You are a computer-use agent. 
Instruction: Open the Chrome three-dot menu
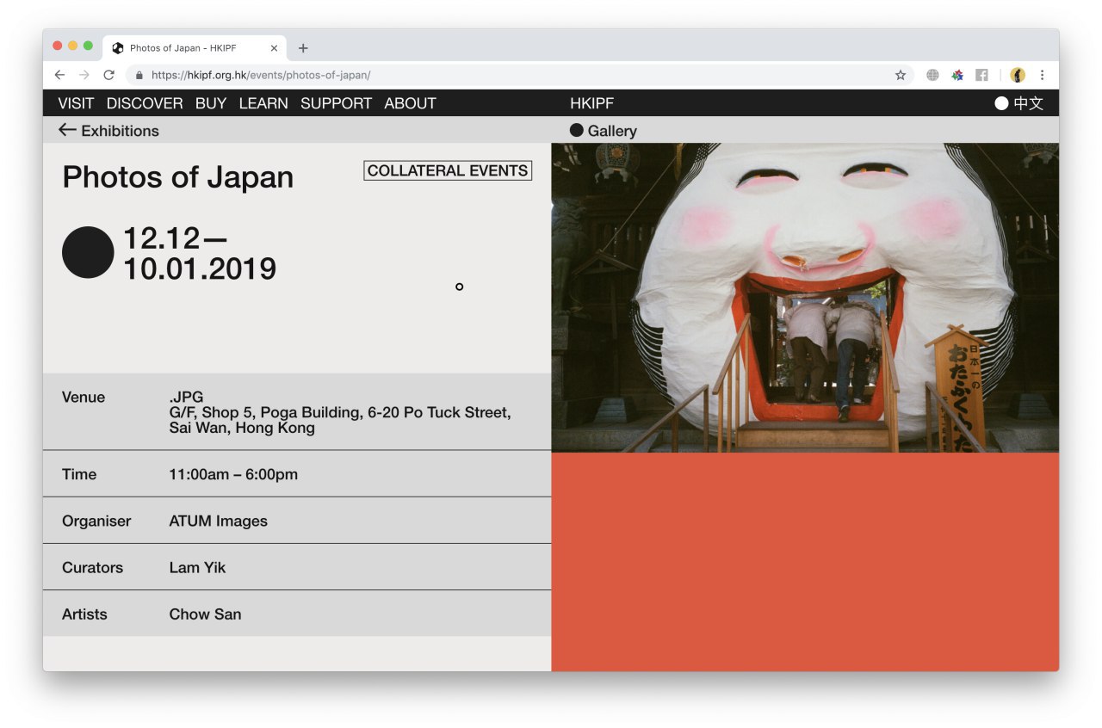pos(1042,75)
